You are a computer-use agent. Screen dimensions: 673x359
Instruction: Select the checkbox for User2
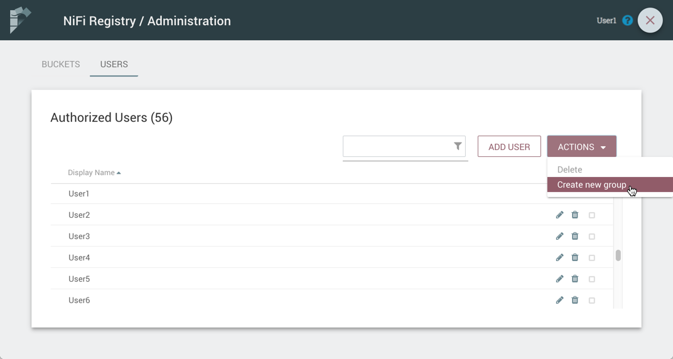point(591,215)
